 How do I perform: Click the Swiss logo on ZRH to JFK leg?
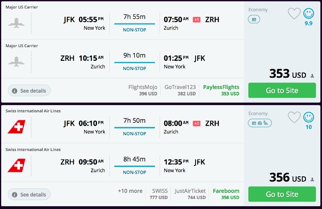click(x=17, y=165)
